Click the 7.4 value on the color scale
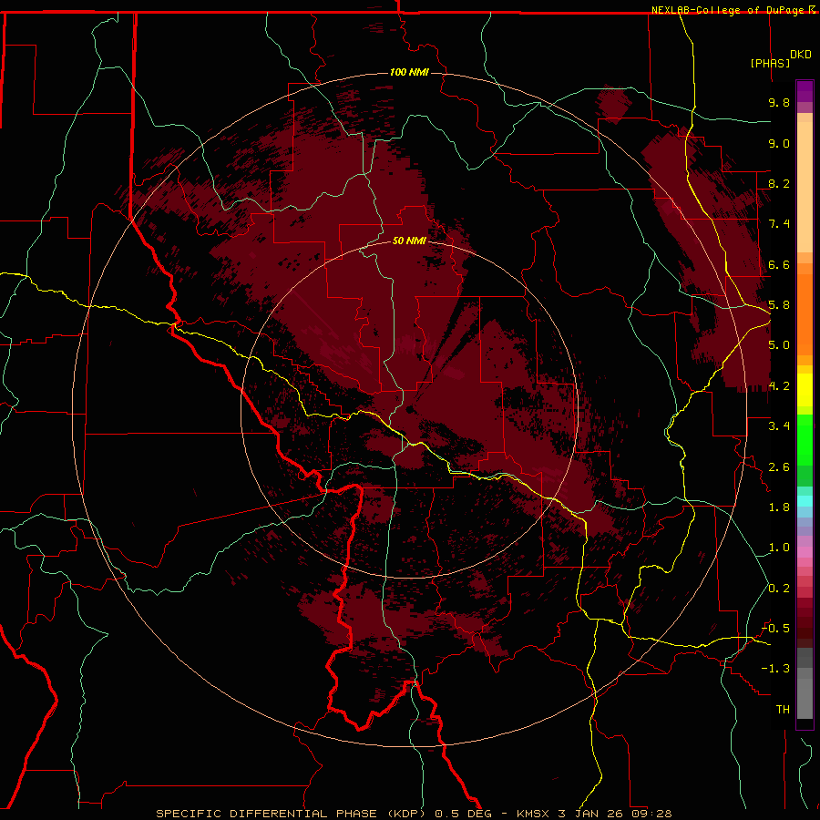This screenshot has height=820, width=820. coord(779,224)
